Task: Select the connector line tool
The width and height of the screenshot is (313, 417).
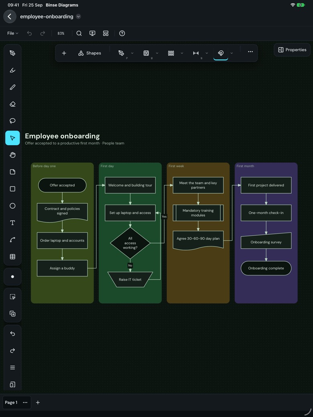Action: [12, 240]
